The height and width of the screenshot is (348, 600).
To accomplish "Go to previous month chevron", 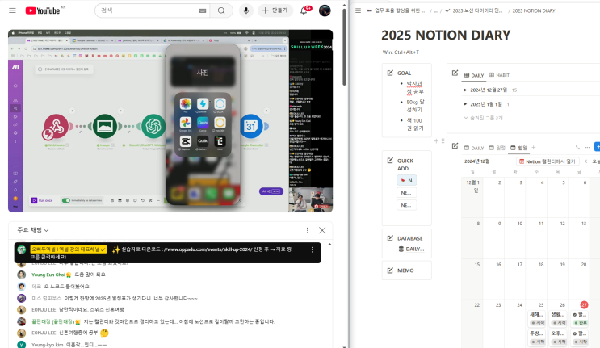I will (x=585, y=161).
